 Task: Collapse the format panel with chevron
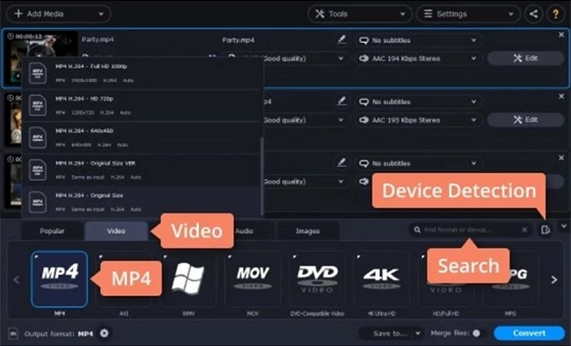click(x=564, y=227)
